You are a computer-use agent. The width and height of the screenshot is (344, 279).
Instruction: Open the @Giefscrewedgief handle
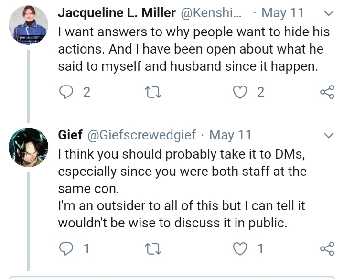tap(141, 135)
